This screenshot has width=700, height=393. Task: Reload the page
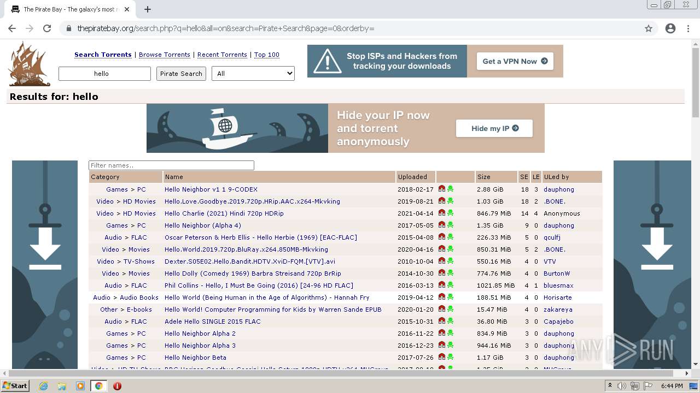[x=47, y=28]
